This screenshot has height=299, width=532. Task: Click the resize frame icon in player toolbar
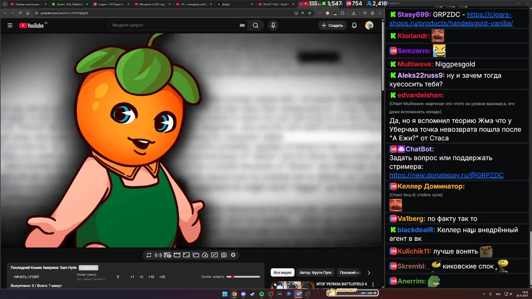[186, 255]
